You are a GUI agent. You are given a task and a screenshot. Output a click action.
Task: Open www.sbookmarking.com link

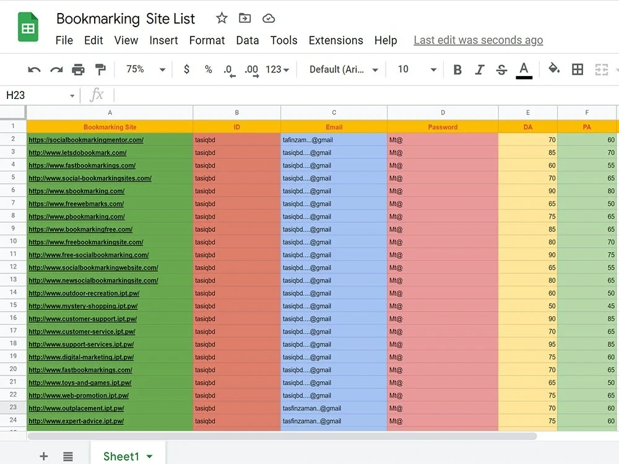[76, 191]
